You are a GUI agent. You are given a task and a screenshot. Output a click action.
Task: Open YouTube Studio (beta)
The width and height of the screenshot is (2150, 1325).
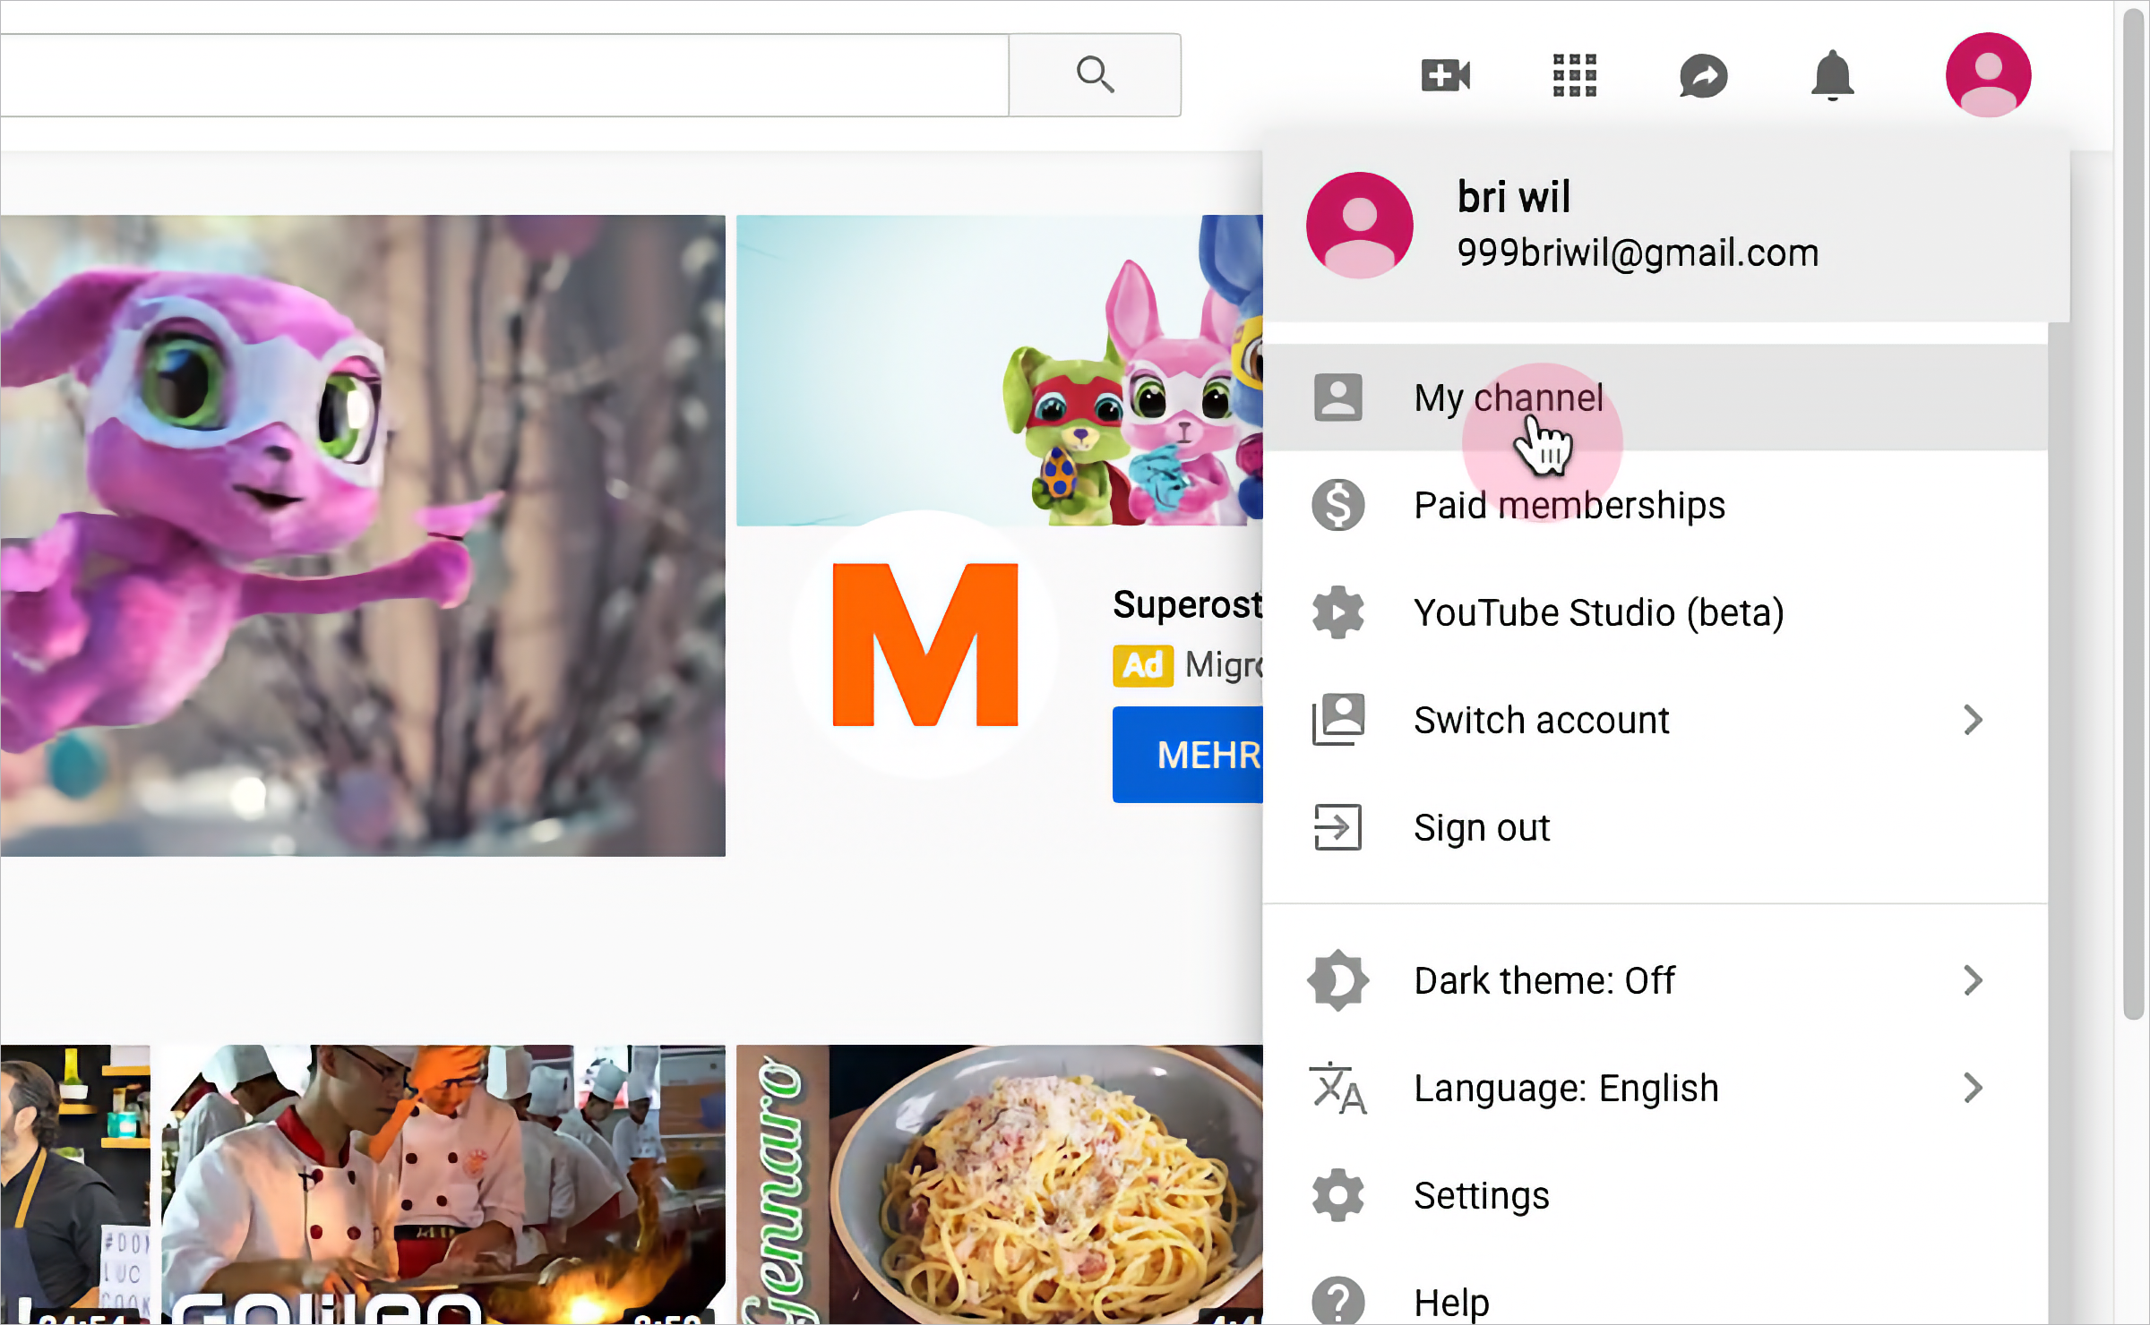coord(1655,612)
